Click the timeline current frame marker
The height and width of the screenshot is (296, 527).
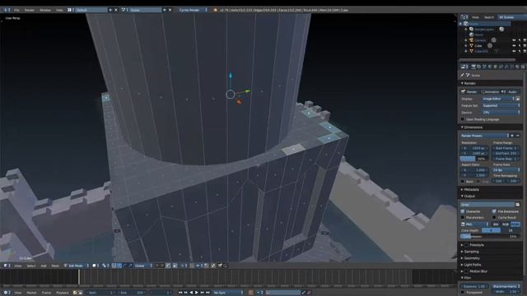point(79,278)
